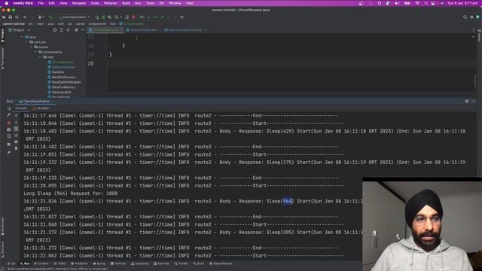The height and width of the screenshot is (271, 482).
Task: Switch to the Actuator tab in Run panel
Action: pos(41,108)
